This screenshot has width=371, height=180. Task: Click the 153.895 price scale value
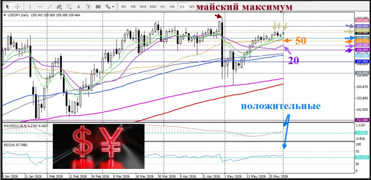pos(362,98)
